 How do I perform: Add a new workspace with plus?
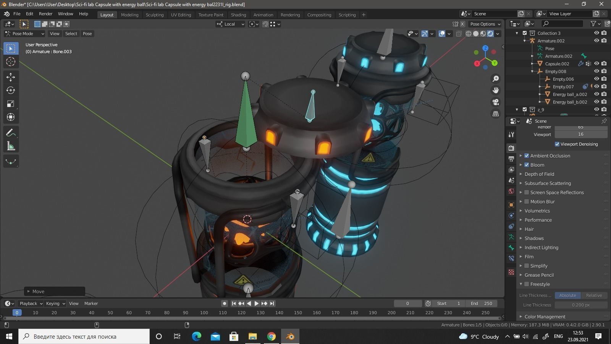[364, 15]
